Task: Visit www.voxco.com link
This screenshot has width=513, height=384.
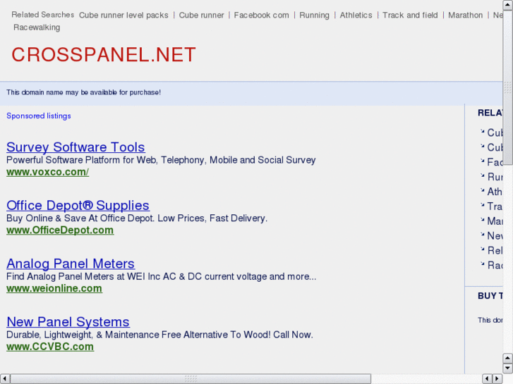Action: 47,172
